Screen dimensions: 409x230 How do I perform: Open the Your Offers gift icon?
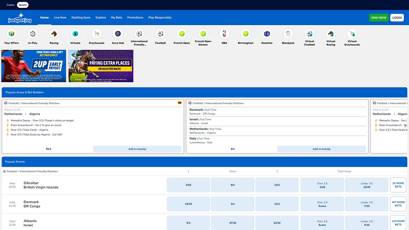click(x=12, y=34)
